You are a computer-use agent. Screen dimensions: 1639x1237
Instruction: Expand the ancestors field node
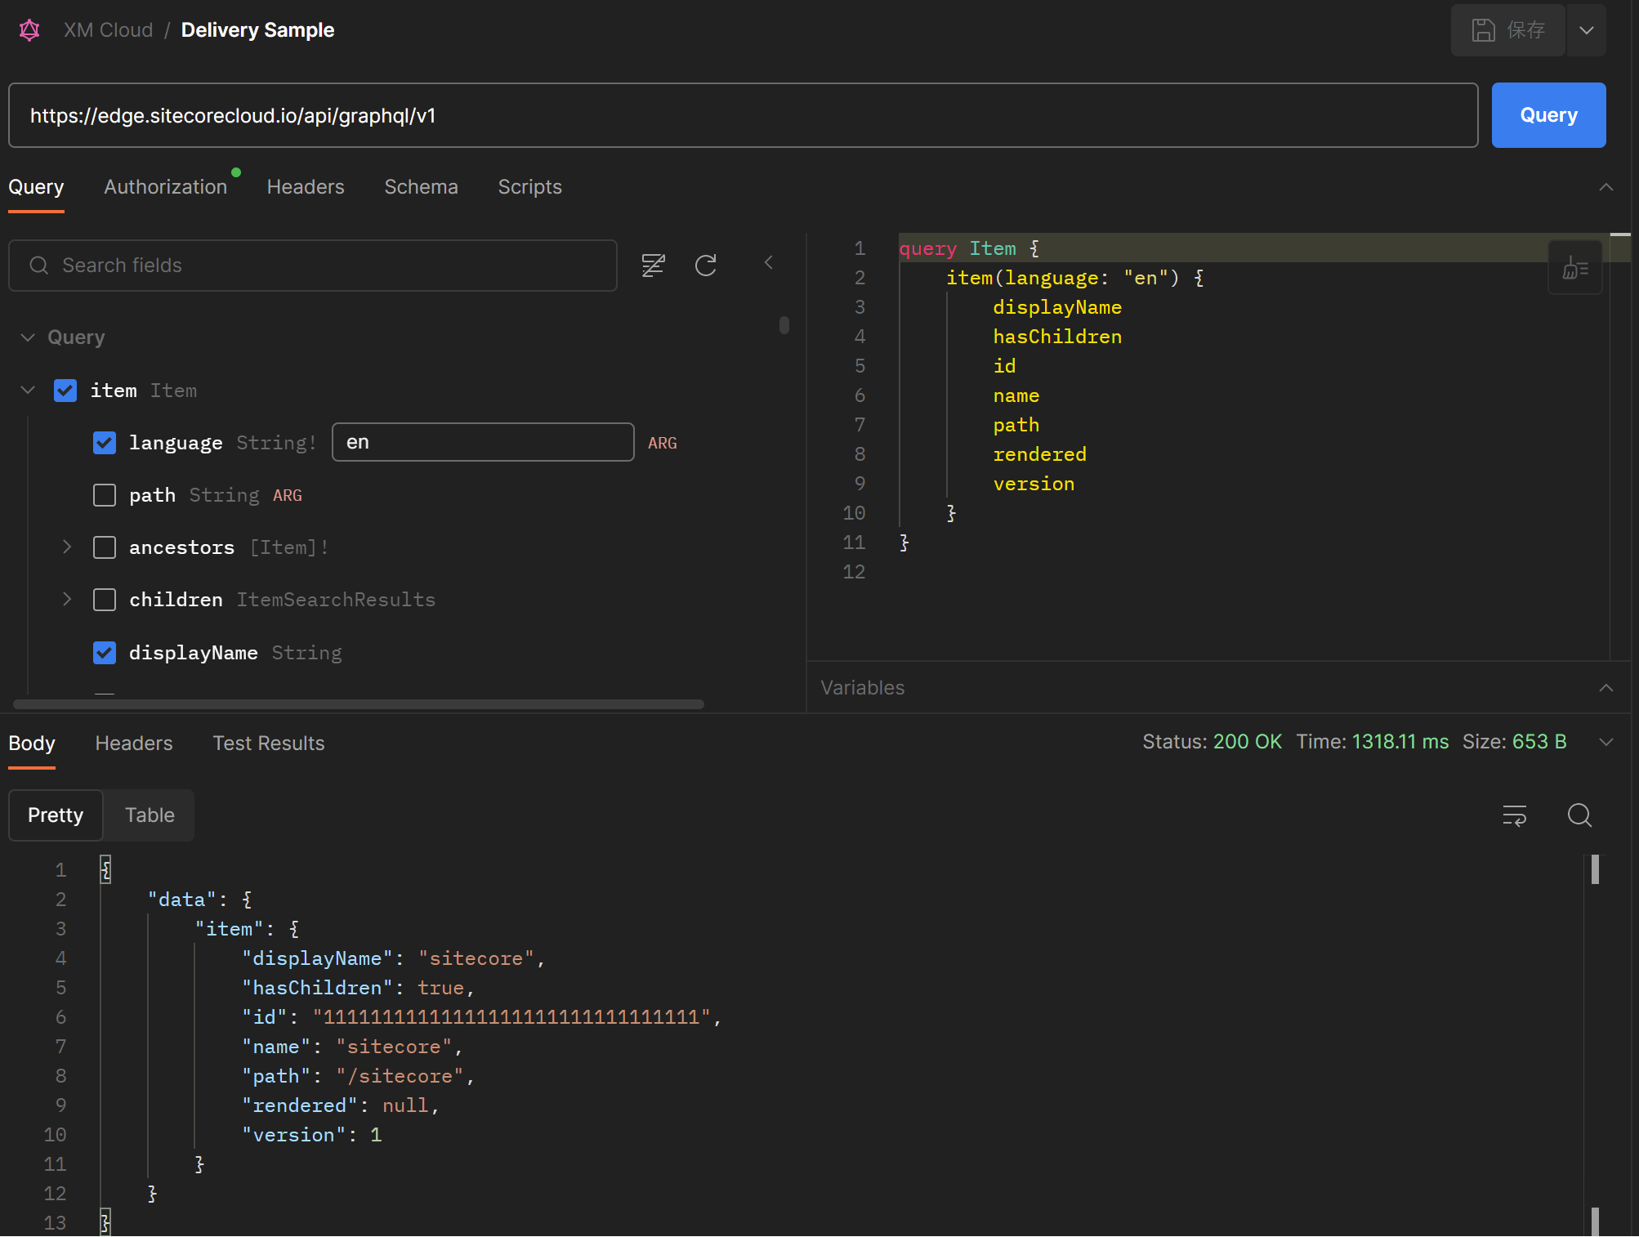(67, 547)
